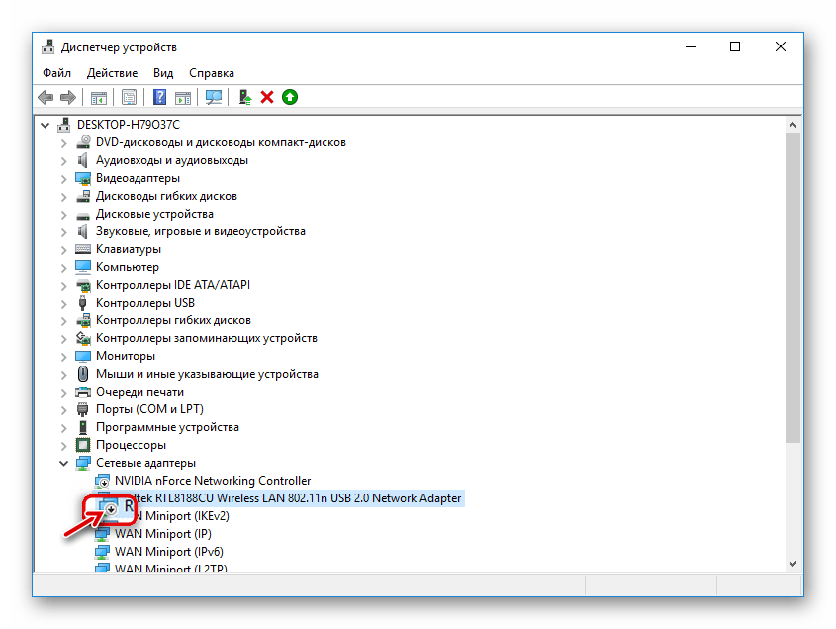Expand Контроллеры IDE ATA/ATAPI

pos(64,286)
